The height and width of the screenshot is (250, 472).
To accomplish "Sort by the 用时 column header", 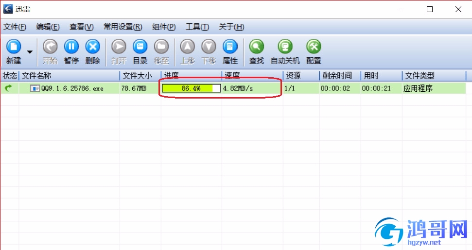I will coord(382,75).
